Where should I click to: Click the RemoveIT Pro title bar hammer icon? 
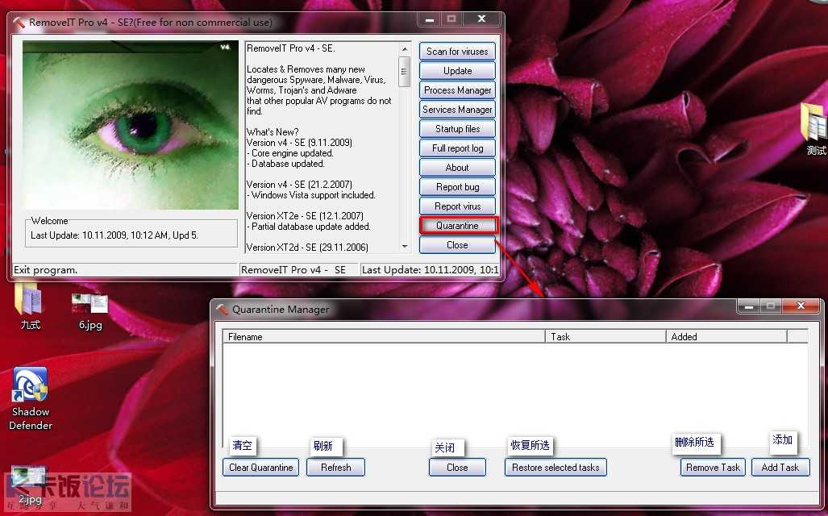(19, 23)
